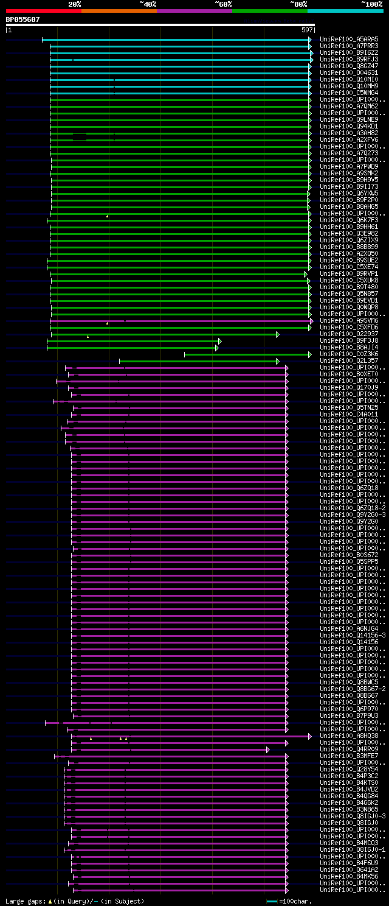Select the UniRef100_Q5TN25 label
The height and width of the screenshot is (906, 389).
pyautogui.click(x=349, y=407)
